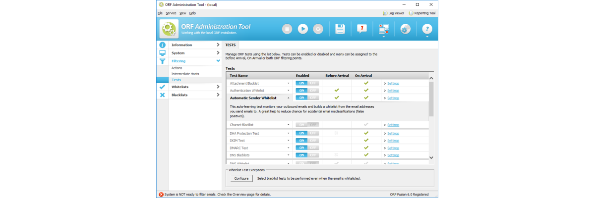Image resolution: width=595 pixels, height=198 pixels.
Task: Click the ORF gears logo icon
Action: pos(169,29)
